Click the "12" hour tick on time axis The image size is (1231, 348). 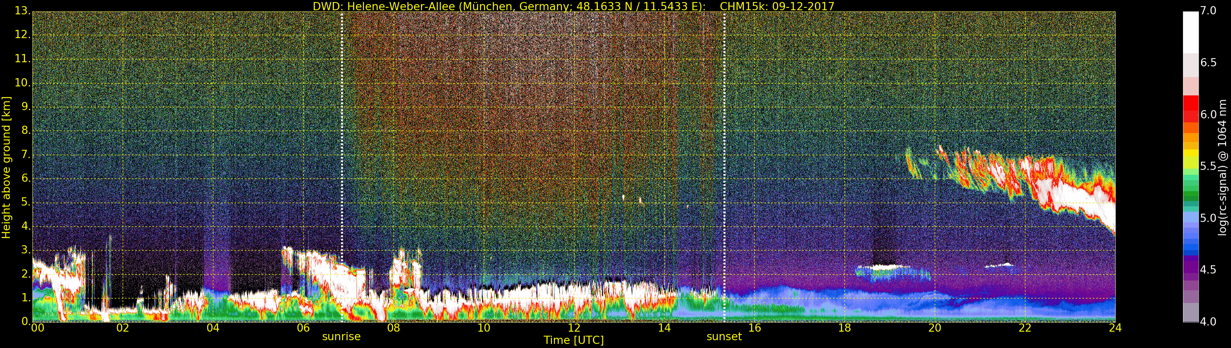[574, 328]
